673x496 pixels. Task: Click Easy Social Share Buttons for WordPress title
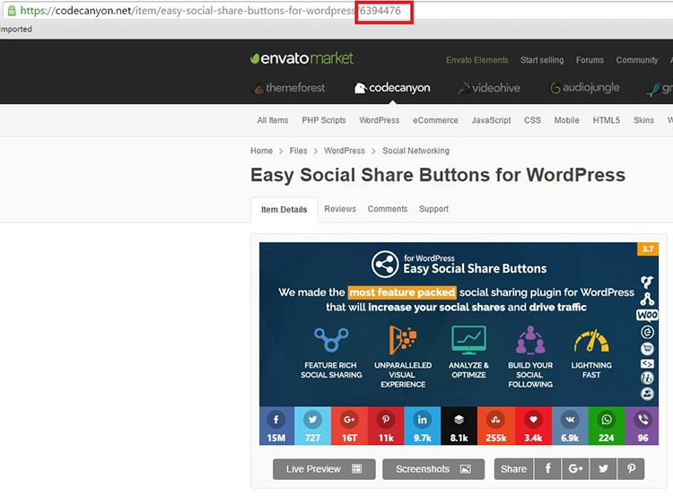[x=438, y=176]
